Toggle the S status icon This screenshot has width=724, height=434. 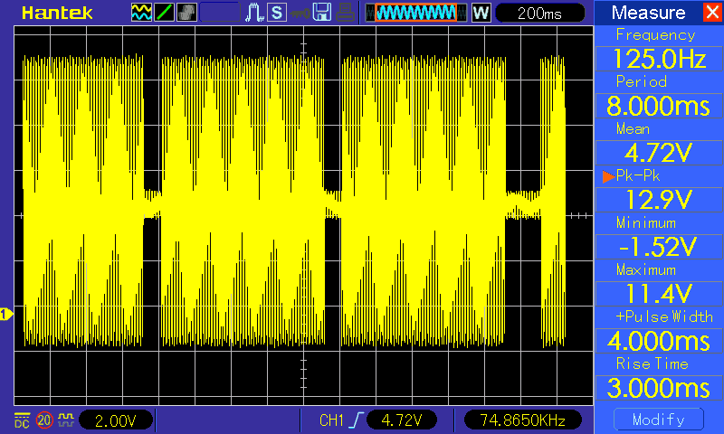(x=277, y=13)
